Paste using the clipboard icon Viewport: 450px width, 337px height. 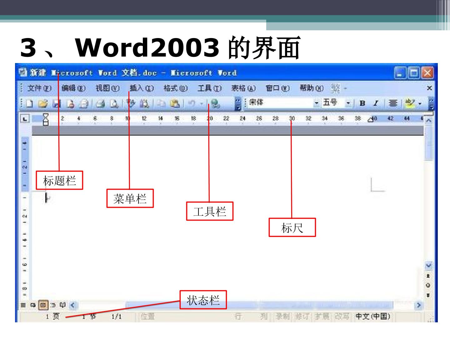click(175, 103)
